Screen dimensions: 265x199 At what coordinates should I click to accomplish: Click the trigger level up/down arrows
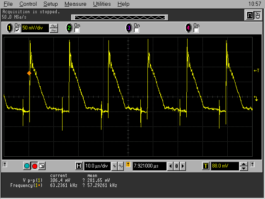click(x=244, y=166)
